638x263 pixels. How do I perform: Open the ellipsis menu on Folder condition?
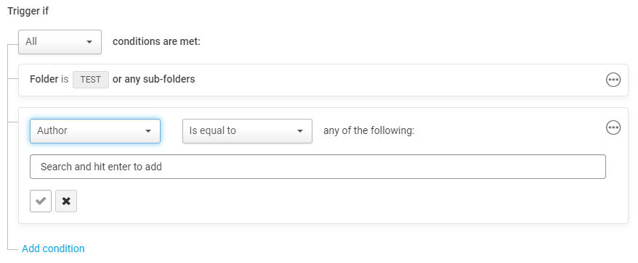613,80
